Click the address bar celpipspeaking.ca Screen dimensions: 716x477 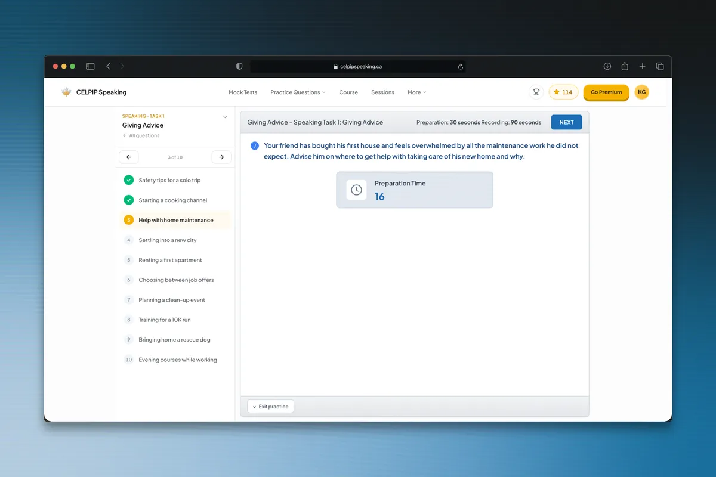click(358, 67)
